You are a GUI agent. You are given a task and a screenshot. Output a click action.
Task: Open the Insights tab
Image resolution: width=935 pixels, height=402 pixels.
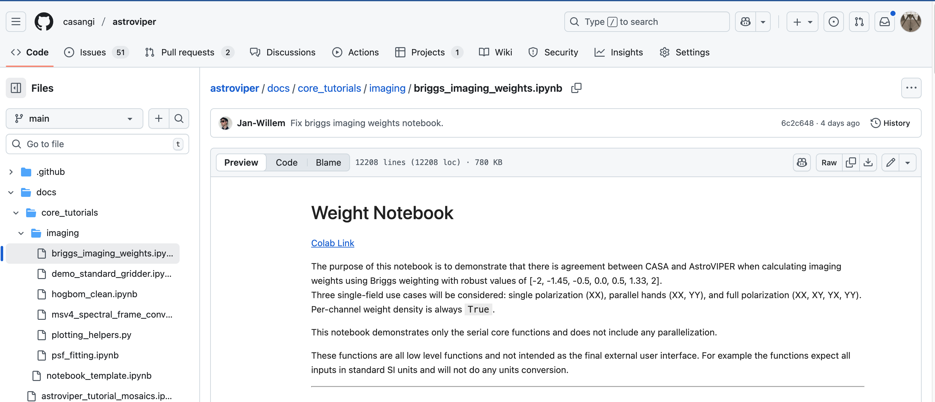tap(618, 52)
